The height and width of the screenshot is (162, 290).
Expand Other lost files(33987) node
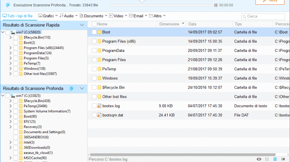point(11,74)
